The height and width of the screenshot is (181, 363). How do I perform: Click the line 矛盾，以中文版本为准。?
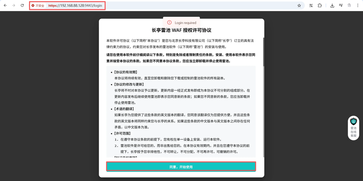point(132,127)
